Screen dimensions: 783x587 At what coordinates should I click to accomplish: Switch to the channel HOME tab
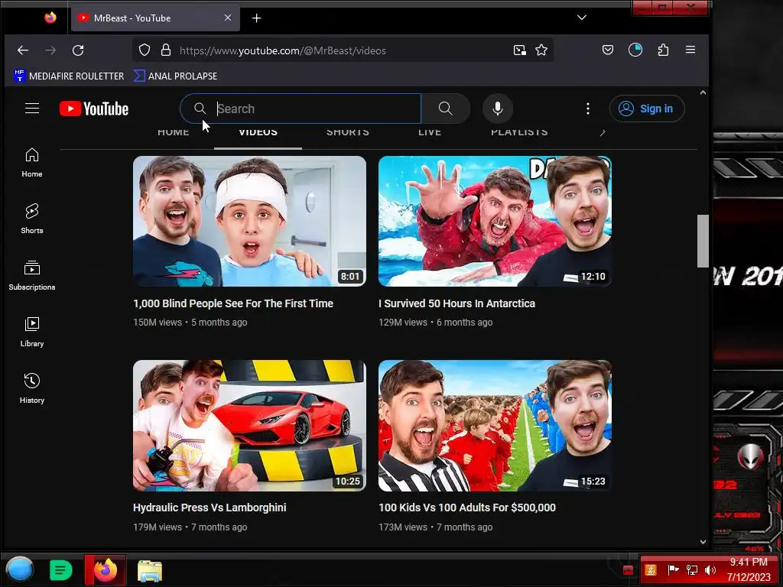tap(174, 133)
